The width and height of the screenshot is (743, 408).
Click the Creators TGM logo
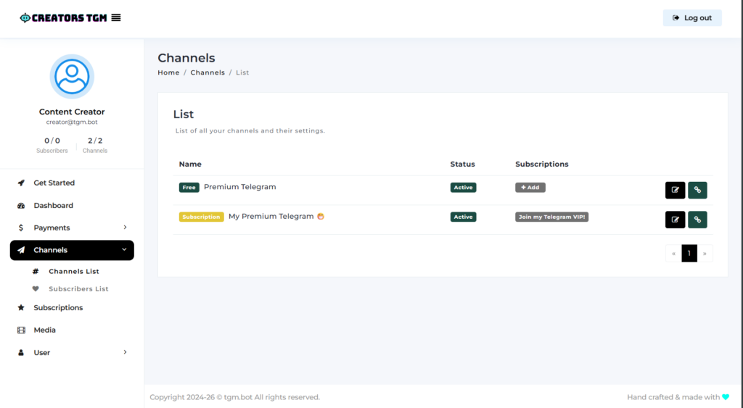63,18
